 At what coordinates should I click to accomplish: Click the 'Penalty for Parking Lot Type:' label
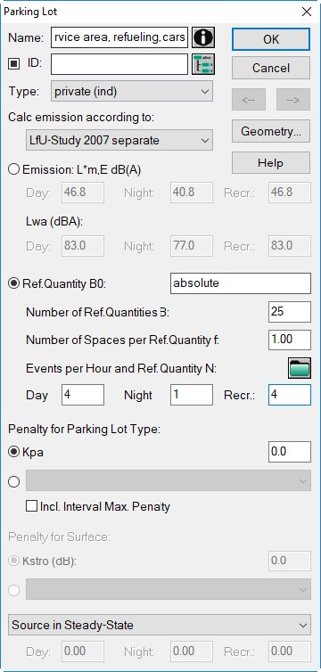pos(84,429)
